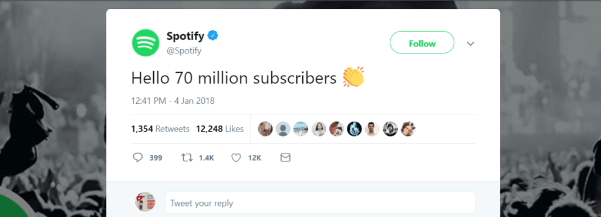Screen dimensions: 601x217
Task: Open the last liker avatar in row
Action: click(408, 129)
